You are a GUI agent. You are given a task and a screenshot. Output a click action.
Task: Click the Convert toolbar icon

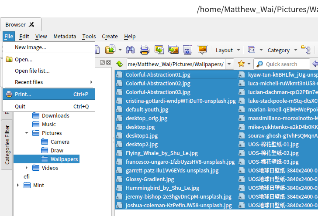point(159,50)
